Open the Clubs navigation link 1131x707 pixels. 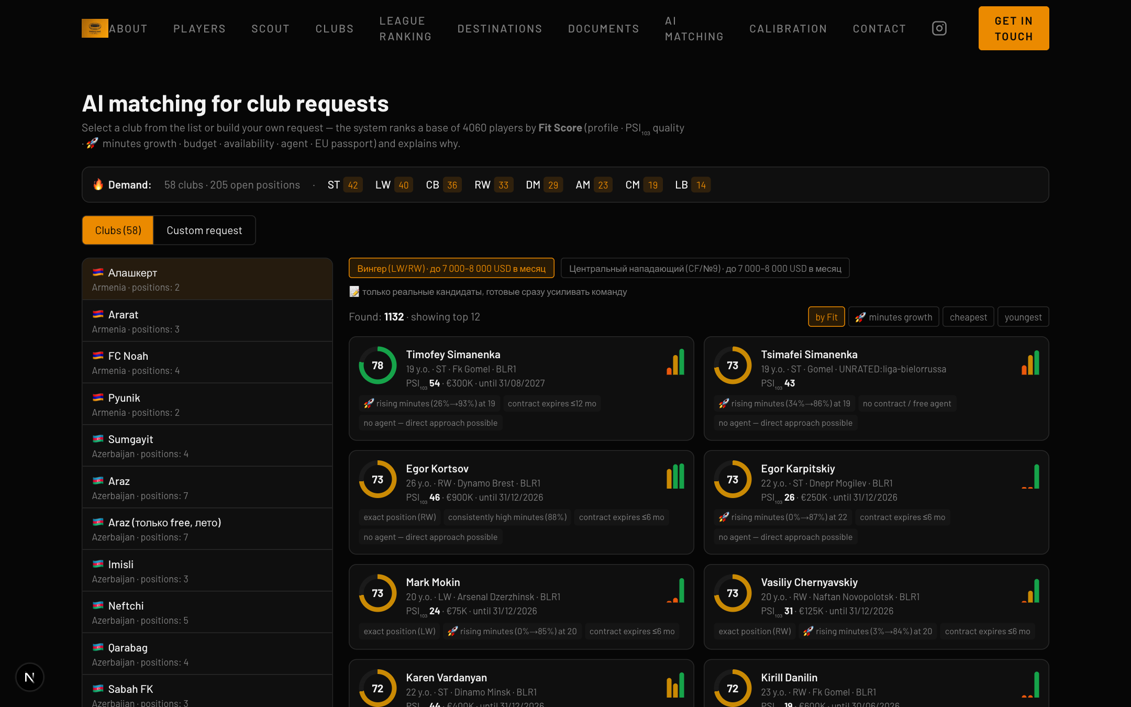coord(334,29)
